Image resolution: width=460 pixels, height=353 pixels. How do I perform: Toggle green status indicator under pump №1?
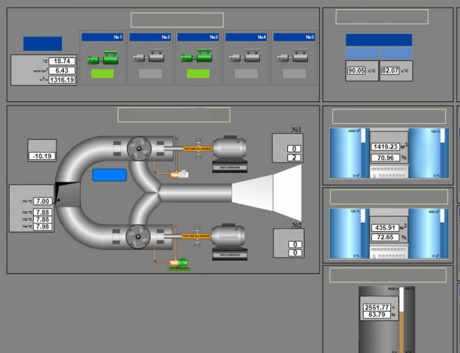(102, 74)
